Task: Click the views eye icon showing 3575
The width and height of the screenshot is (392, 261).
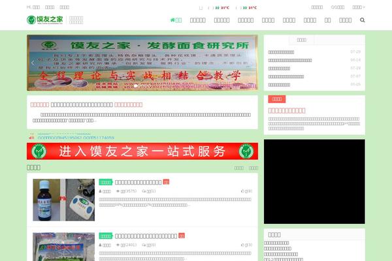Action: (118, 191)
